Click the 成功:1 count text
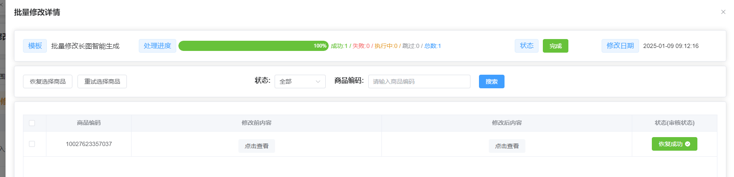 [x=339, y=46]
